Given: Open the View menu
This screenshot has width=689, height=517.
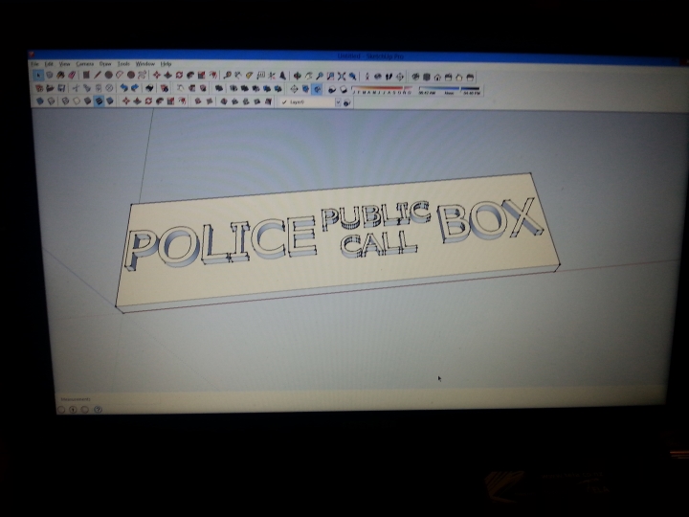Looking at the screenshot, I should [x=65, y=64].
